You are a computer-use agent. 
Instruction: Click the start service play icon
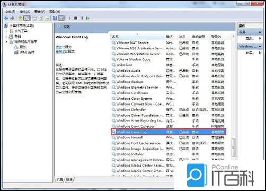69,18
